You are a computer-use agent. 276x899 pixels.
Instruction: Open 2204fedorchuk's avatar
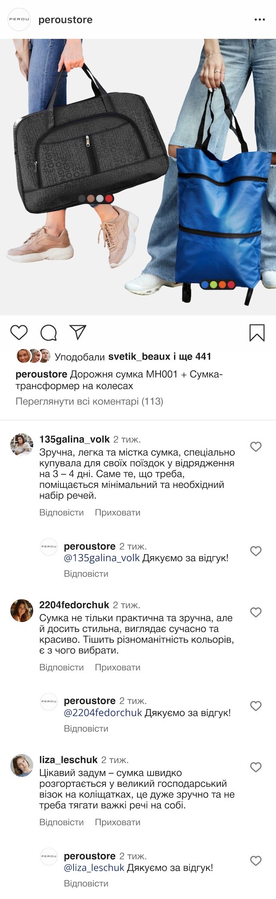pyautogui.click(x=22, y=610)
